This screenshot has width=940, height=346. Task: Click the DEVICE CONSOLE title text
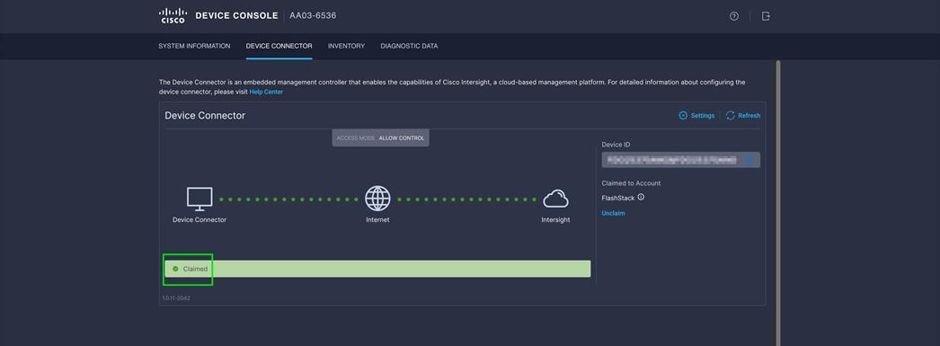pyautogui.click(x=237, y=15)
